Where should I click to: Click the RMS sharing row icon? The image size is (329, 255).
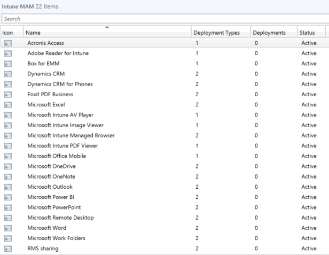click(x=8, y=249)
